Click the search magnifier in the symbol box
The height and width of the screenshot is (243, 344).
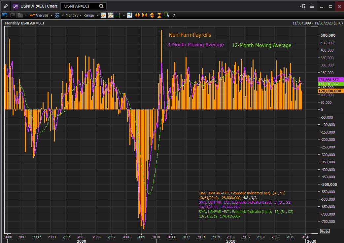[x=101, y=6]
